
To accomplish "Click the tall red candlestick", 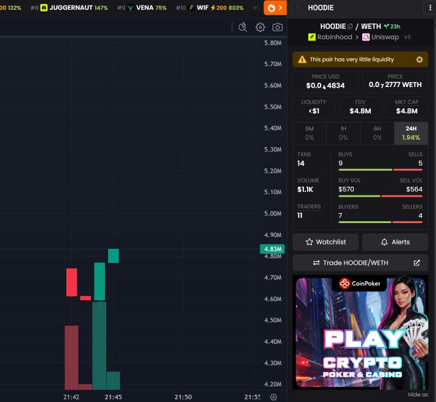I will (72, 282).
